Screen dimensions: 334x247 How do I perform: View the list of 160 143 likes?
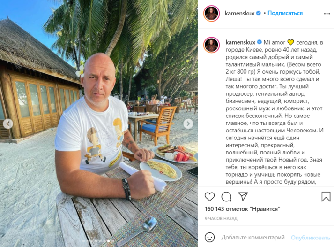click(242, 209)
